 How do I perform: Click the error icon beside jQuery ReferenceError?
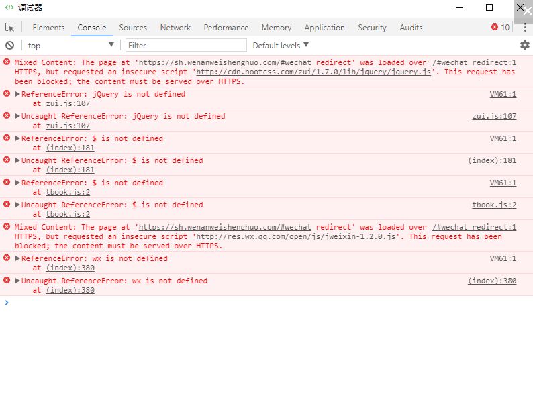7,94
